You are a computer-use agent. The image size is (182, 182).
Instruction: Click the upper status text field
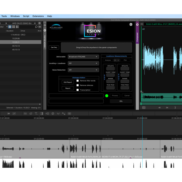[76, 96]
